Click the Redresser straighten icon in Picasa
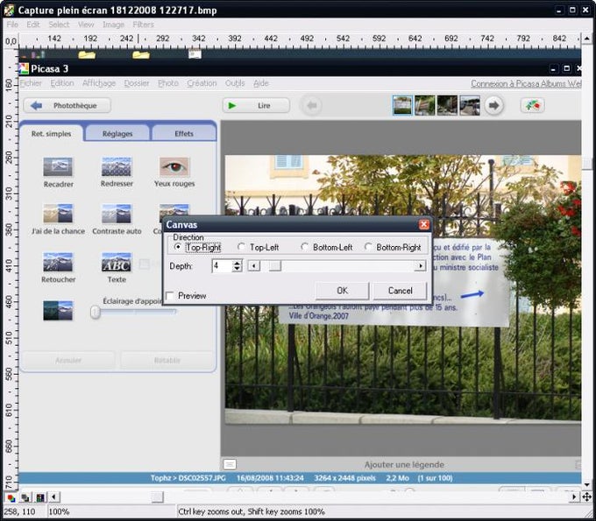596x521 pixels. point(117,166)
